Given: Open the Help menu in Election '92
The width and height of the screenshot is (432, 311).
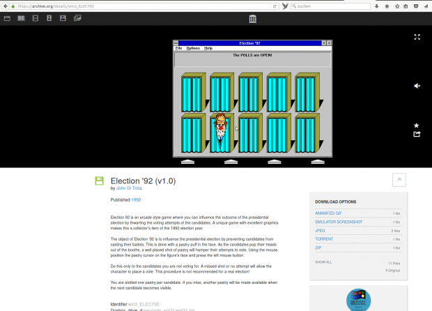Looking at the screenshot, I should click(208, 48).
